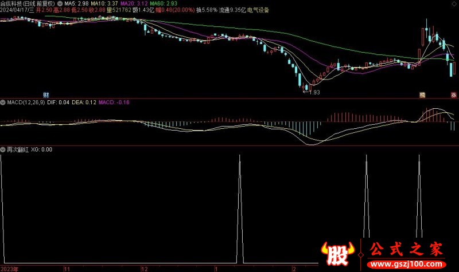
Task: Click the red bull 股 logo
Action: 334,253
